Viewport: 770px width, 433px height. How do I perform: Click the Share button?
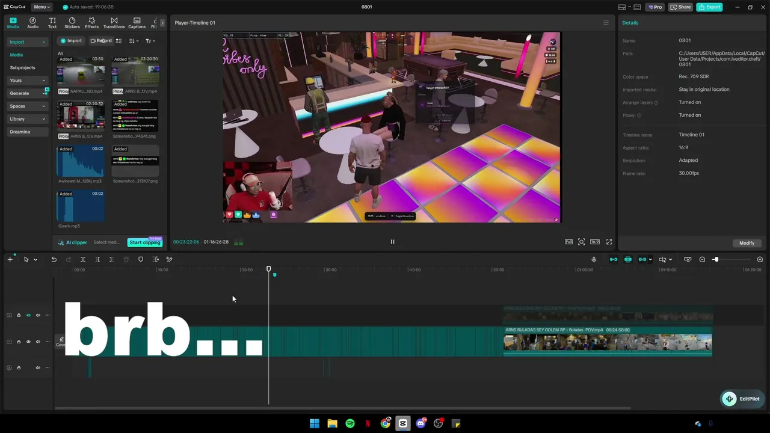(680, 7)
